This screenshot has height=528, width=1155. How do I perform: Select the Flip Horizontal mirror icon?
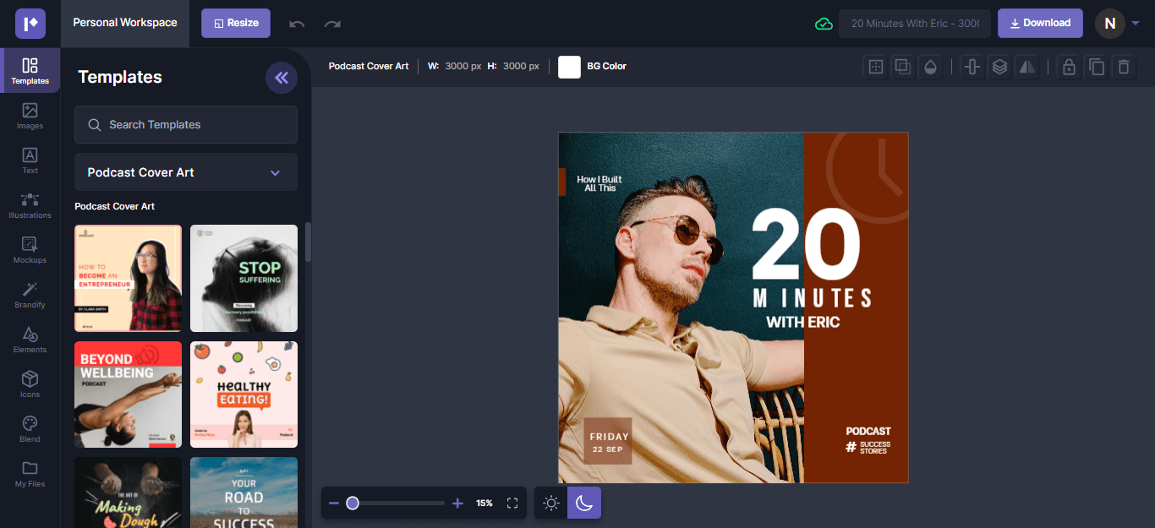1026,66
